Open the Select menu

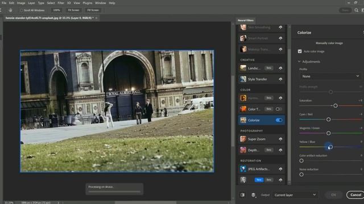(x=51, y=3)
